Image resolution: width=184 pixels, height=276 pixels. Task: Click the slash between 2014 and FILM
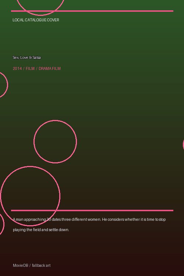tap(24, 69)
